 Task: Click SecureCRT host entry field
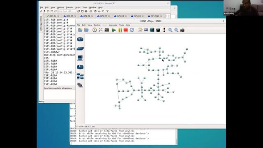click(67, 11)
